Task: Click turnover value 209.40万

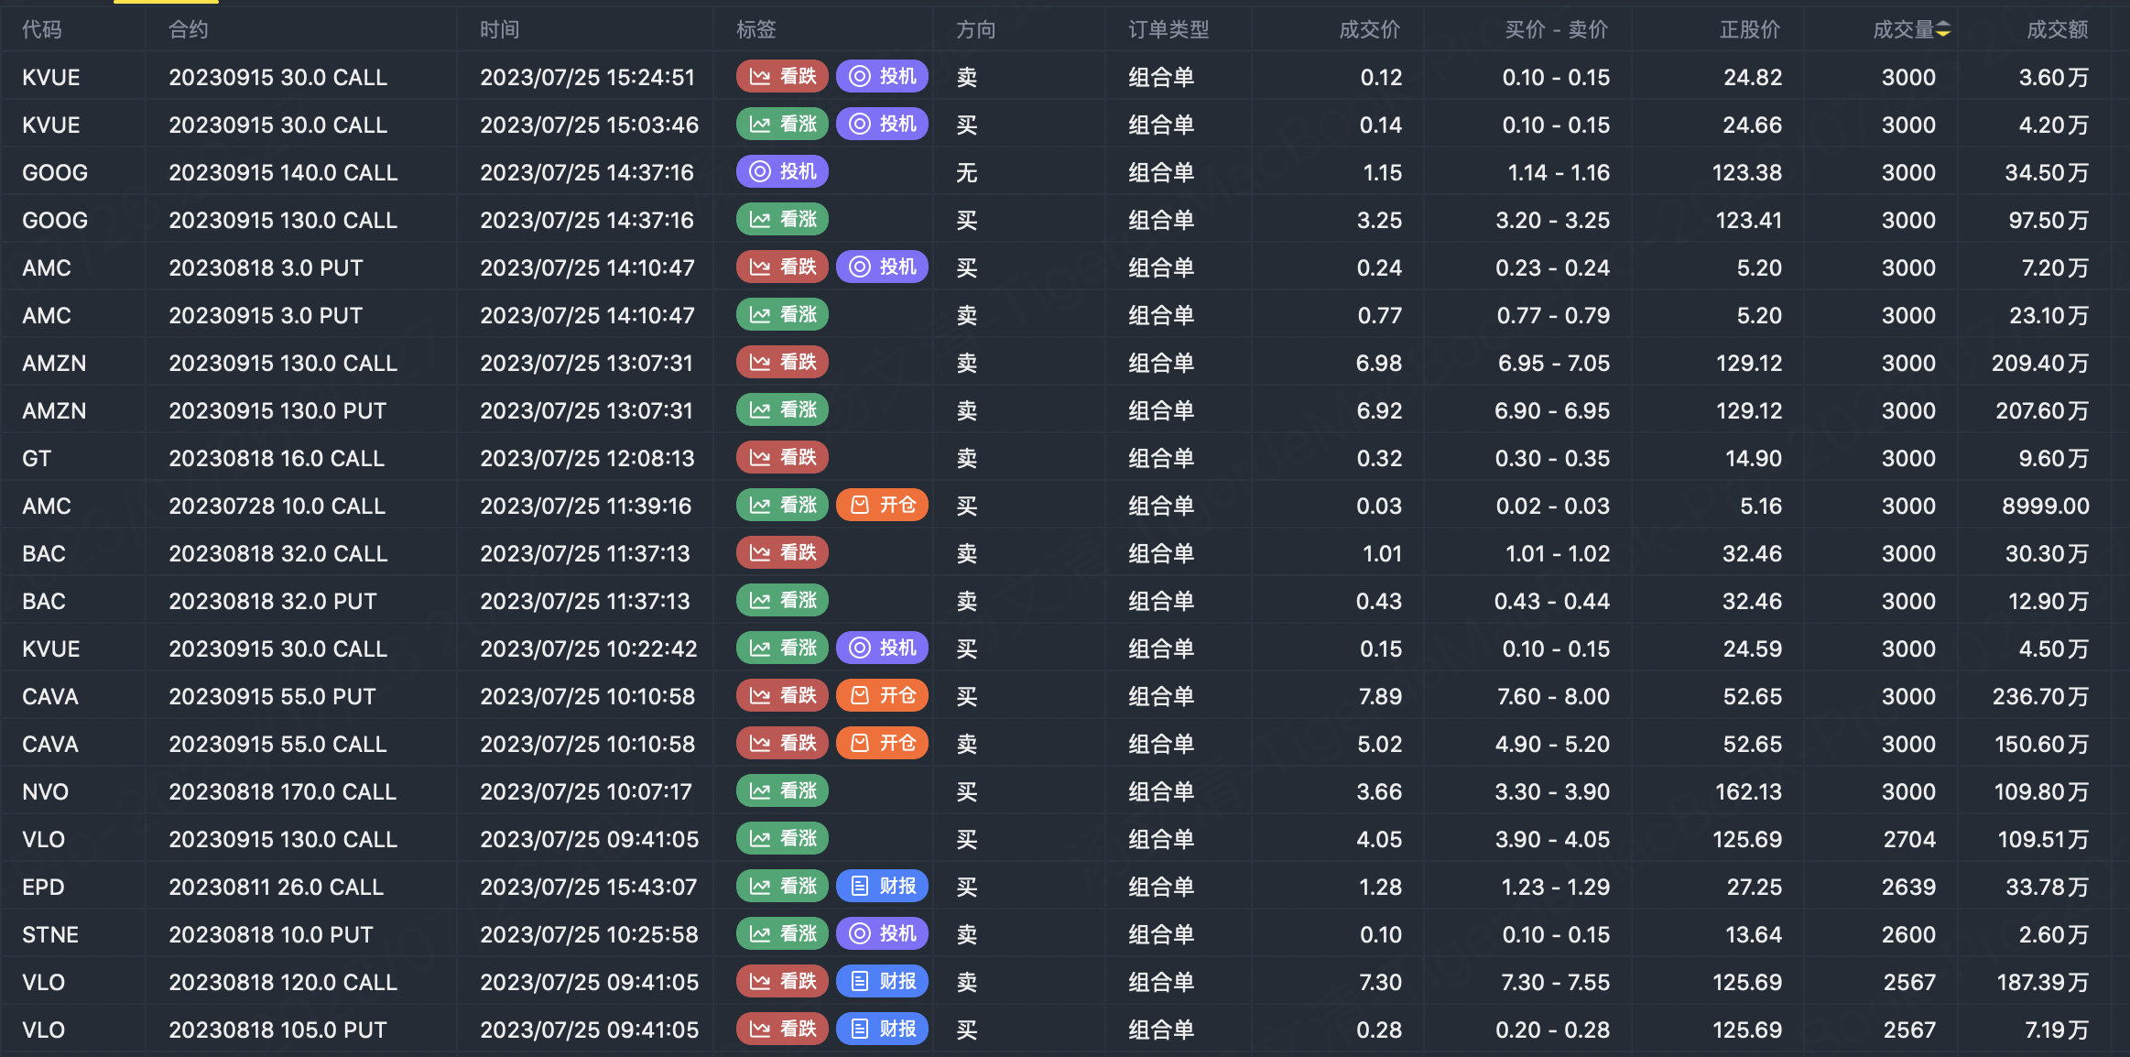Action: coord(2040,363)
